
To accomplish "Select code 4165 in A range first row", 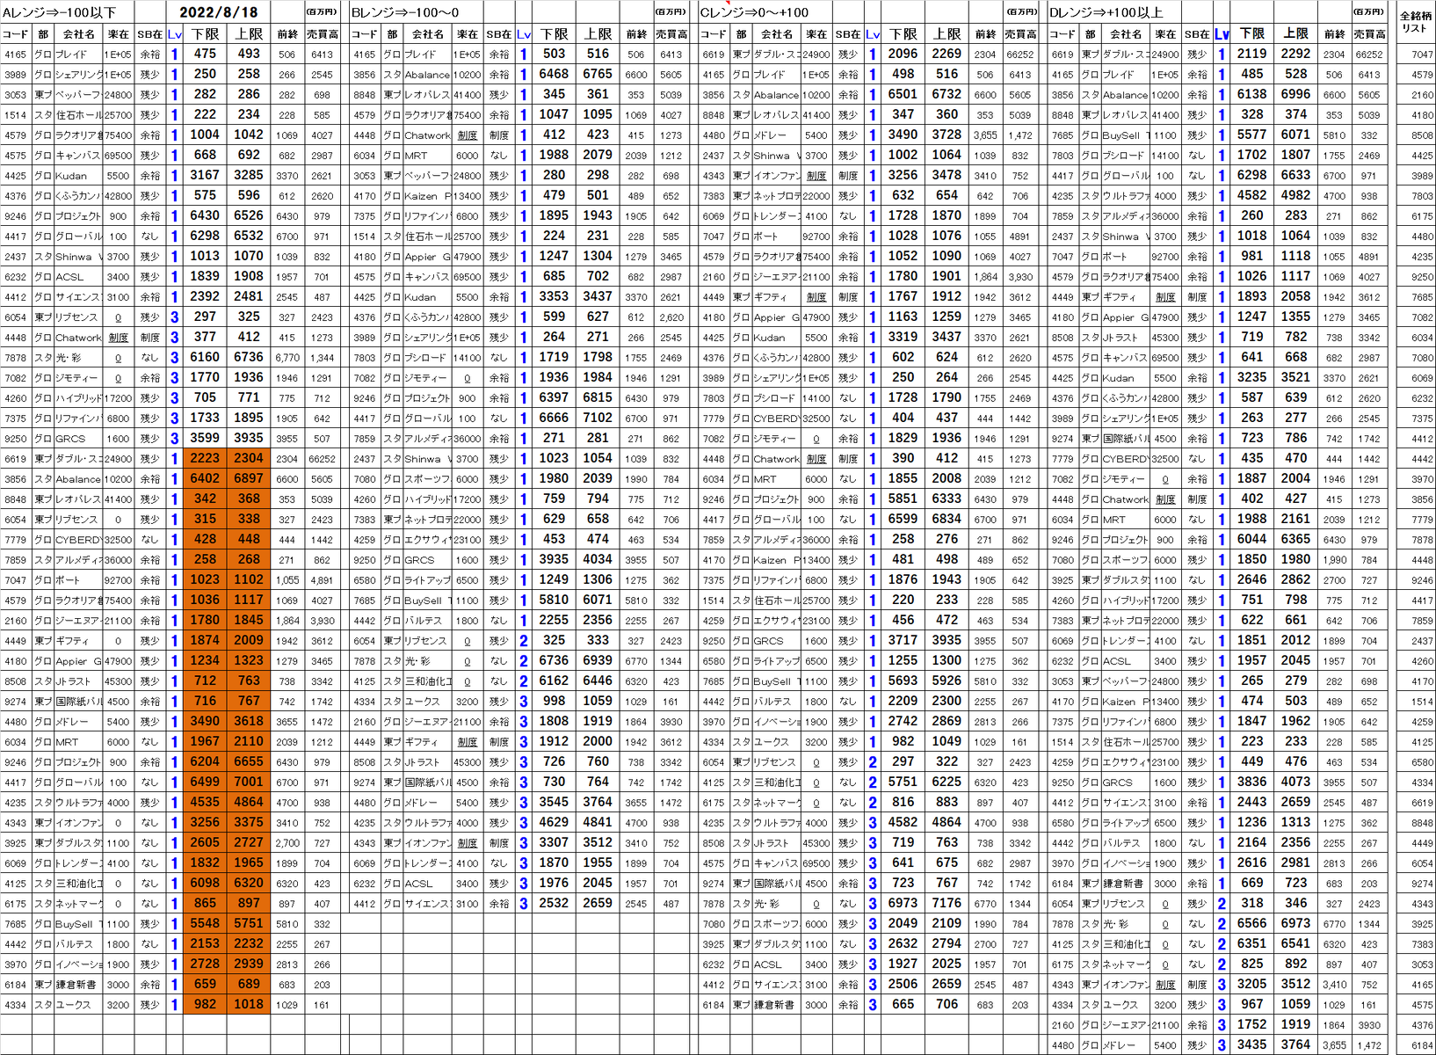I will (15, 55).
